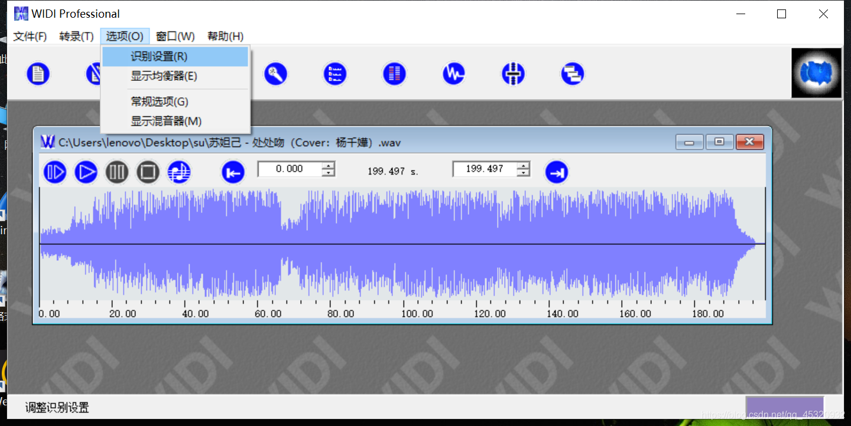Click the purple indicator box in the status bar
Screen dimensions: 851x426
(x=785, y=407)
